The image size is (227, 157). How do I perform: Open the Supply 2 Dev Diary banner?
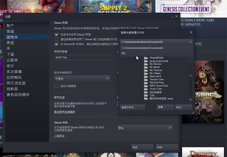tap(114, 6)
